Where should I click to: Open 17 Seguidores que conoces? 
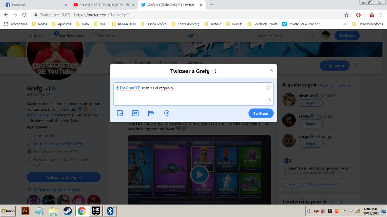[57, 190]
